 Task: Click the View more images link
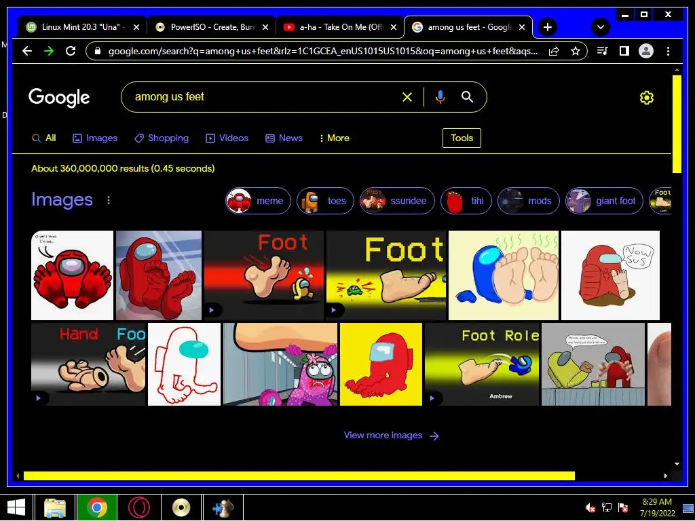click(392, 436)
